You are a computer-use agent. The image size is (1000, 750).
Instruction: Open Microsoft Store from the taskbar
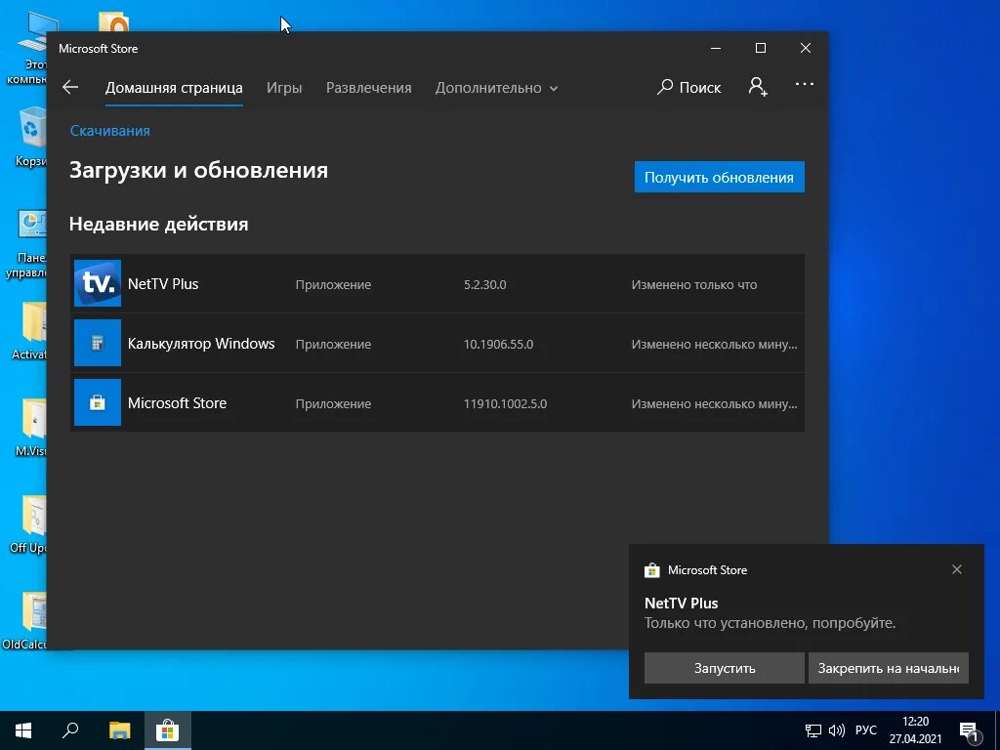click(167, 729)
